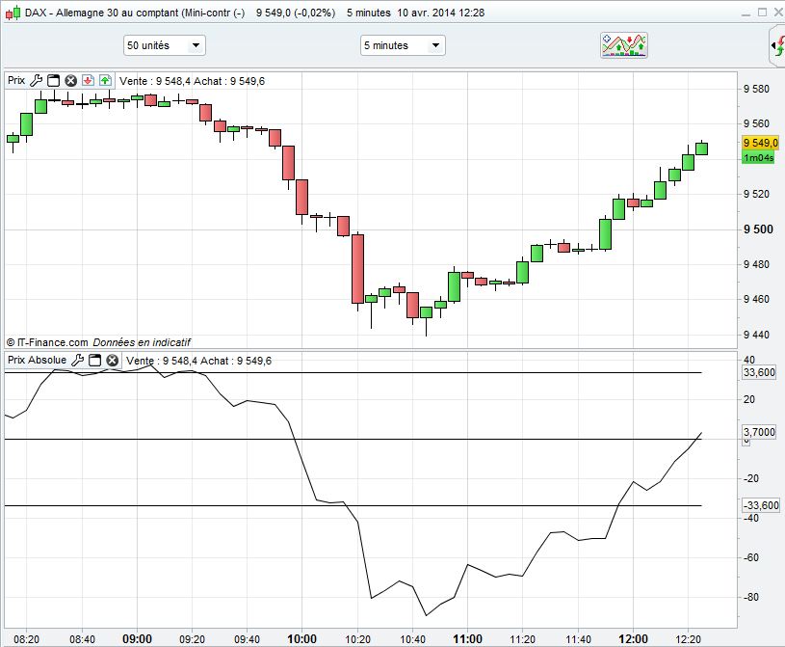Viewport: 785px width, 647px height.
Task: Minimize the DAX chart window
Action: tap(746, 13)
